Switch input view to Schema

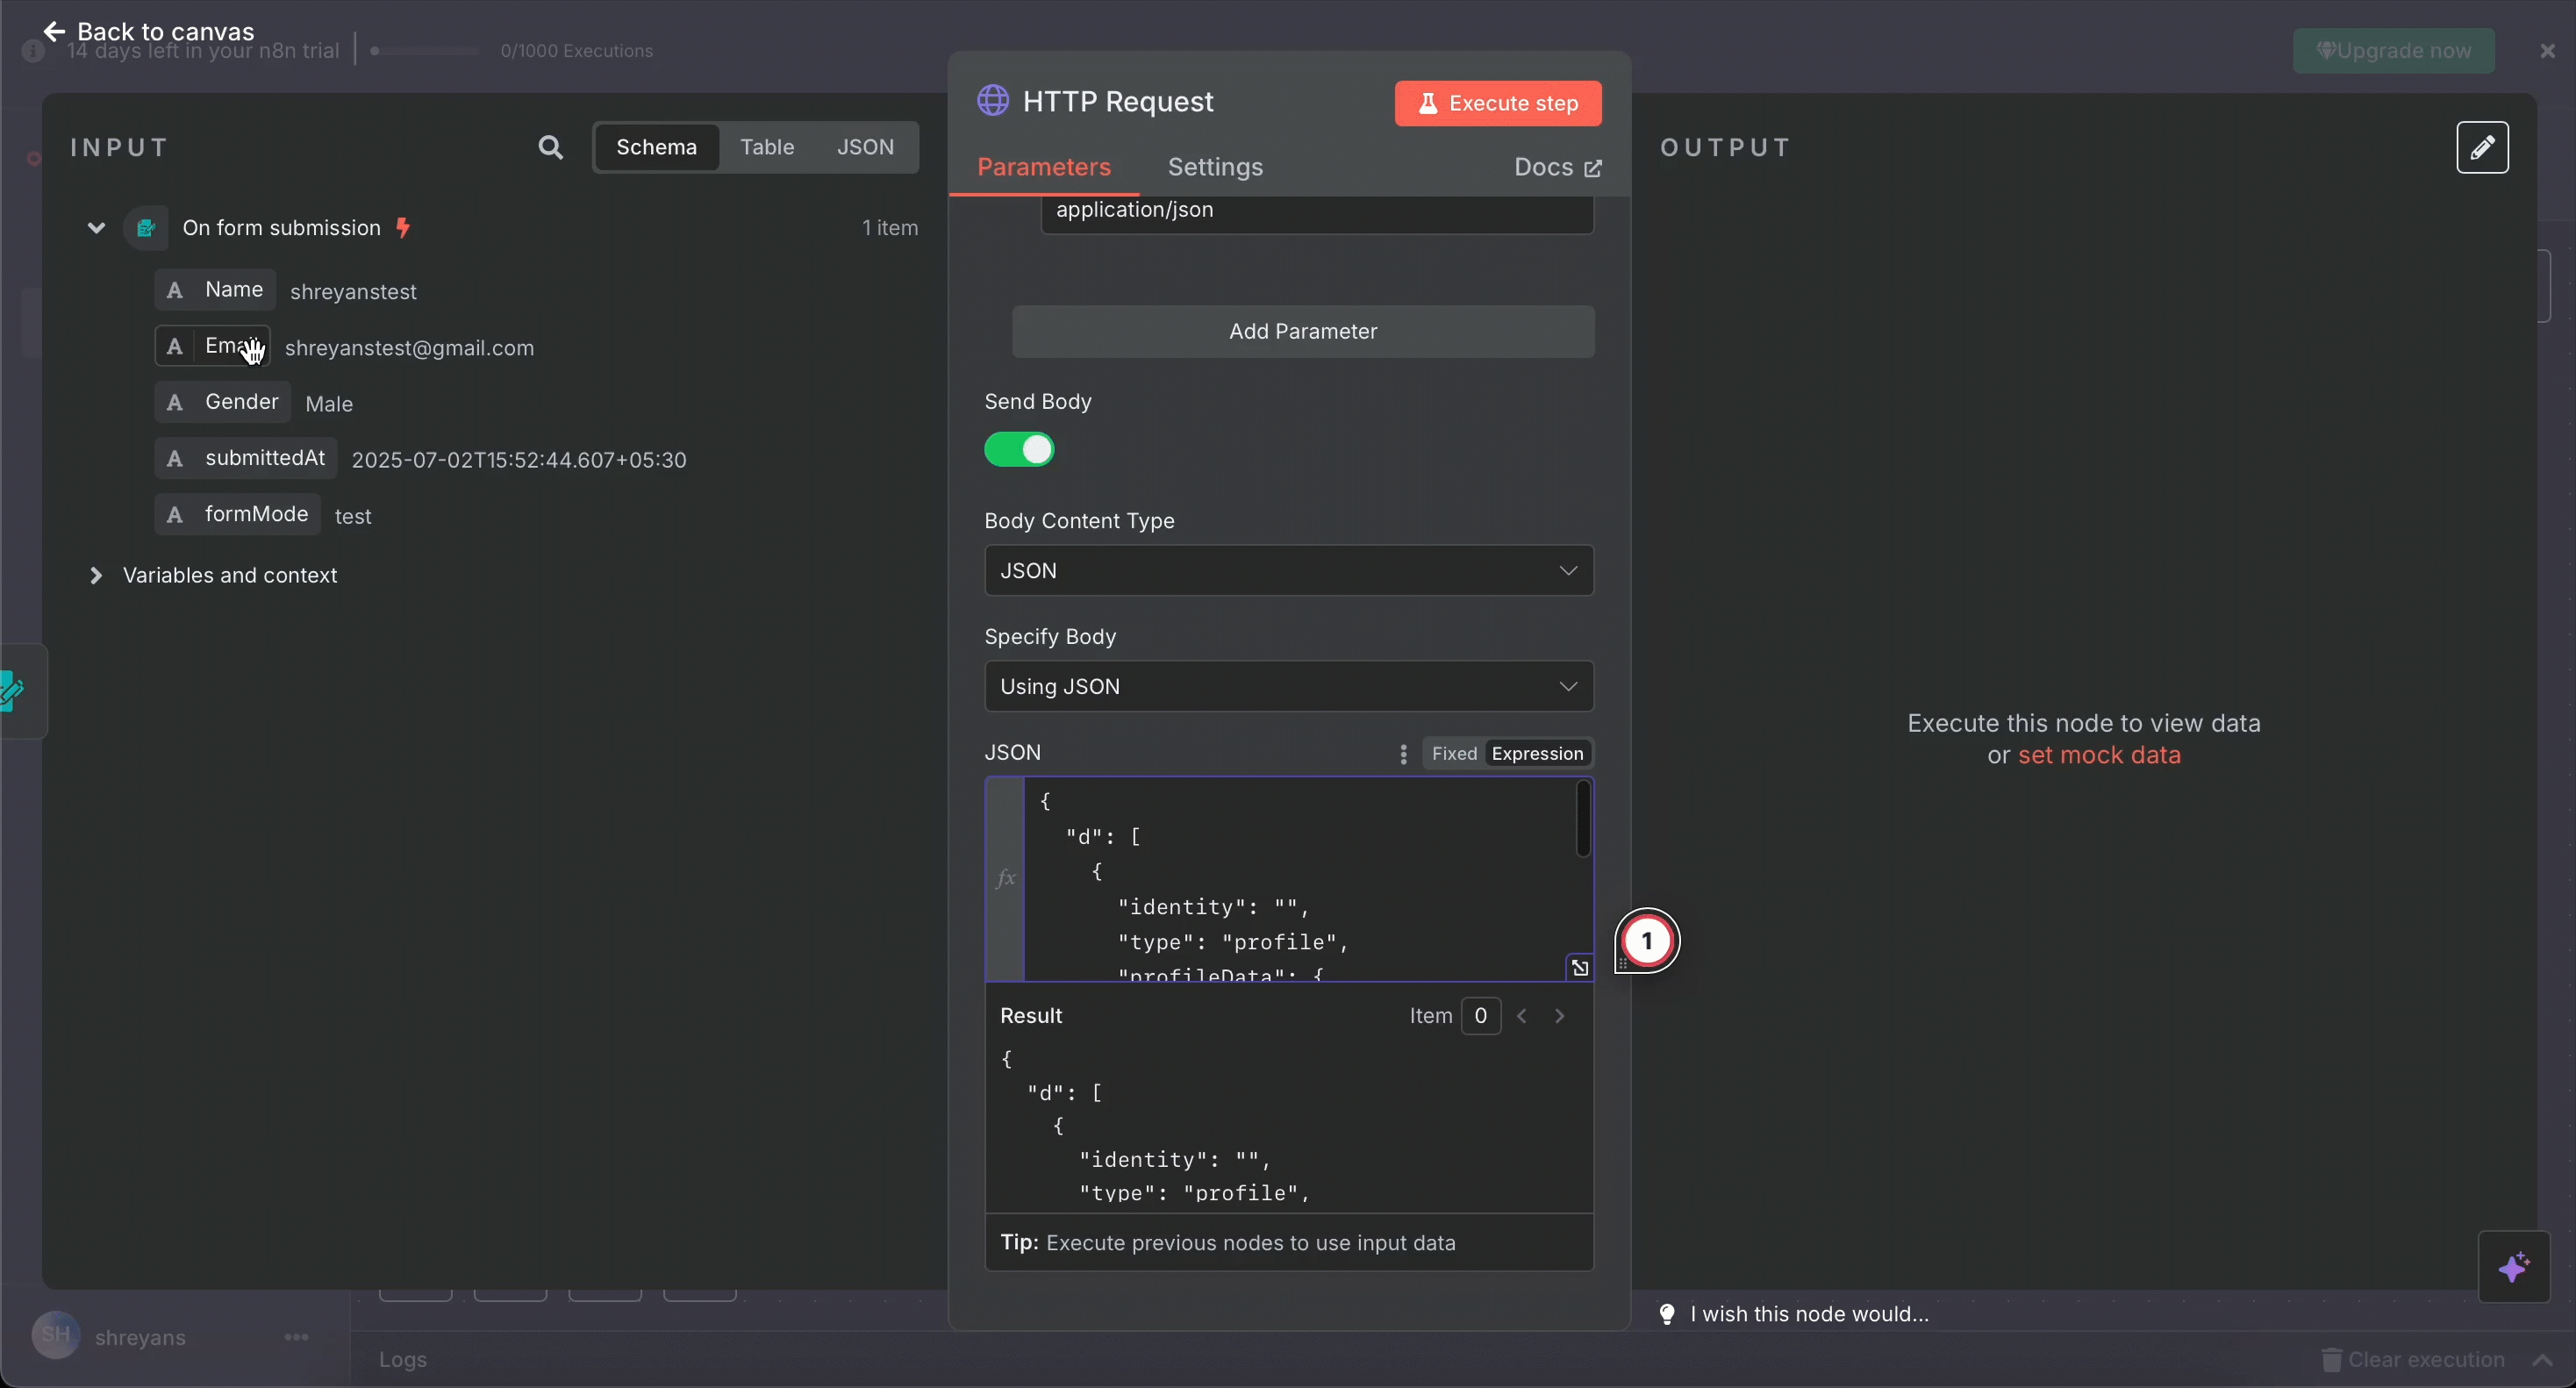[x=656, y=147]
